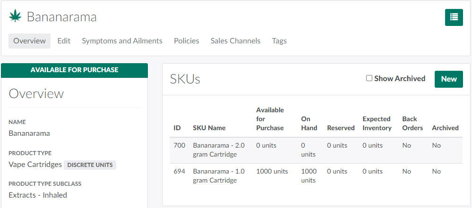The image size is (472, 208).
Task: Click the SKU Name column header
Action: tap(209, 128)
